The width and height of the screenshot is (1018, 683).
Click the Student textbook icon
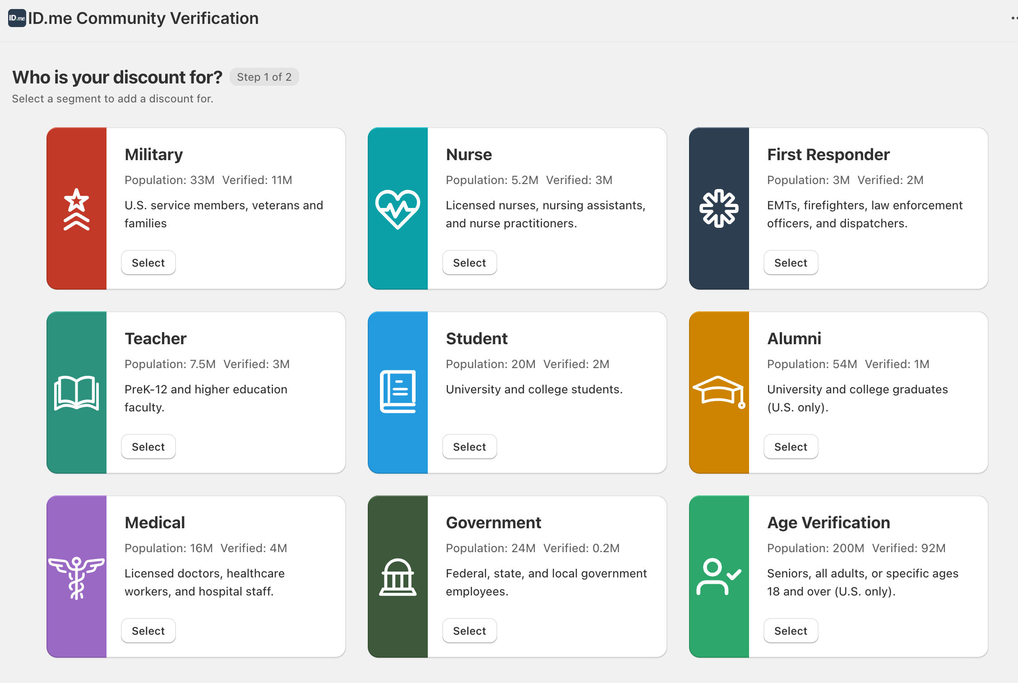pyautogui.click(x=398, y=392)
